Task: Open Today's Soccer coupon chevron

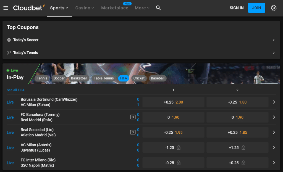Action: point(274,40)
